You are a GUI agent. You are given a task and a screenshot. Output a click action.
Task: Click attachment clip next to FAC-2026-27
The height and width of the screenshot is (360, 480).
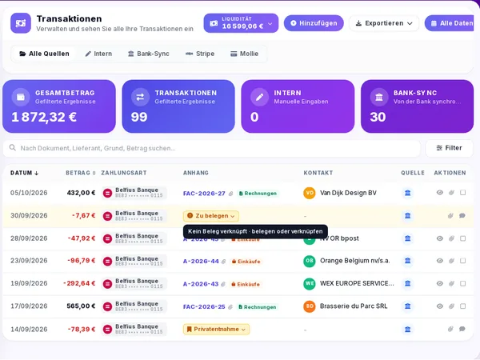pyautogui.click(x=231, y=194)
